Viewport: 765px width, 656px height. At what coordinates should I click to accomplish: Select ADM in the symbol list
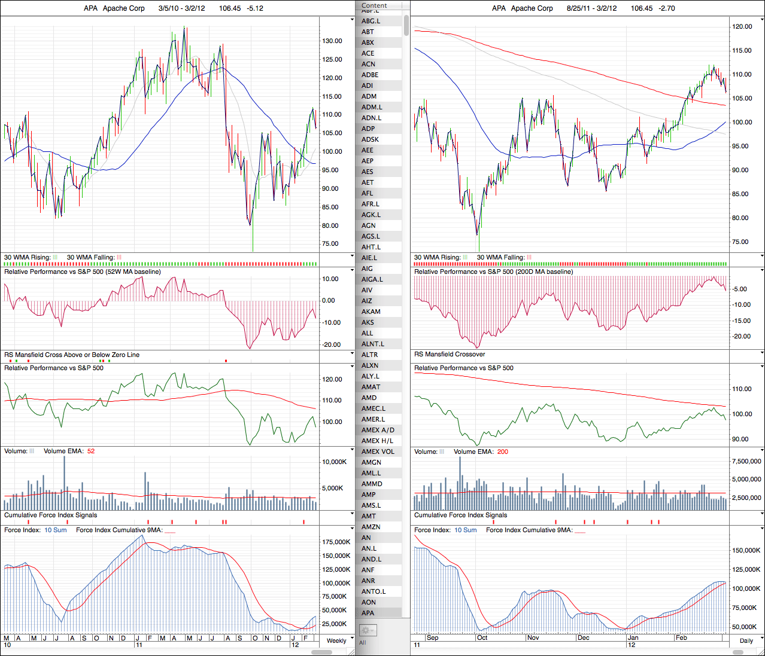point(379,96)
